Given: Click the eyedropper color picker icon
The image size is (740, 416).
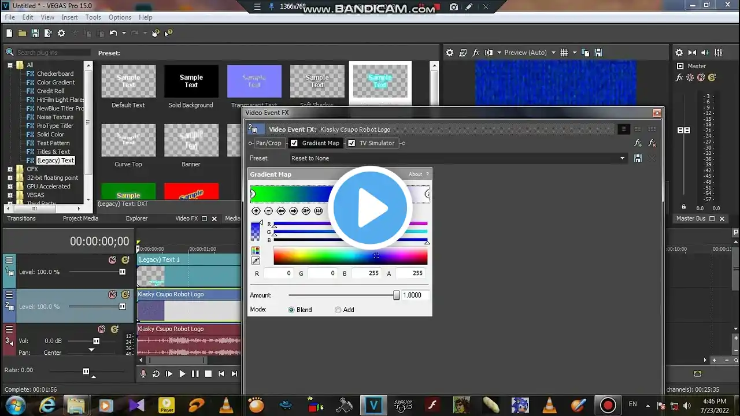Looking at the screenshot, I should point(256,261).
